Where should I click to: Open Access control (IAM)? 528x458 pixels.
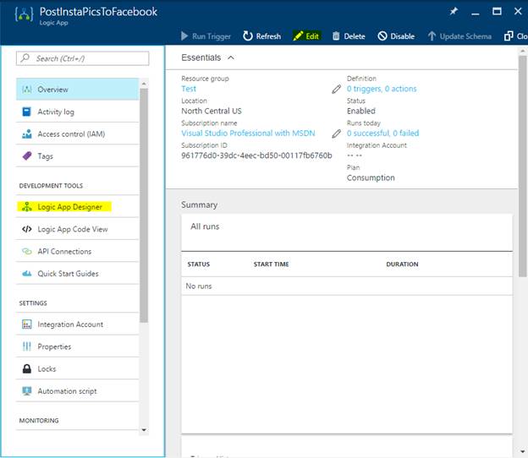coord(77,134)
